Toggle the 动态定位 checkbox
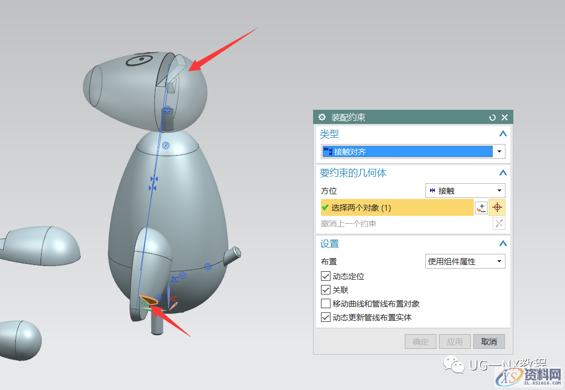 (326, 276)
